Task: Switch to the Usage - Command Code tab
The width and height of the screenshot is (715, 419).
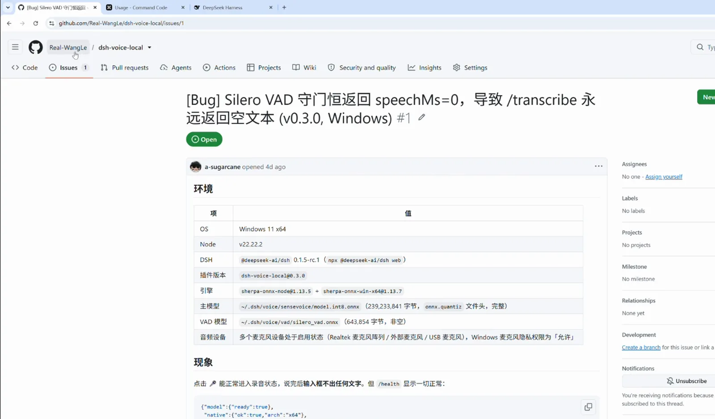Action: (141, 8)
